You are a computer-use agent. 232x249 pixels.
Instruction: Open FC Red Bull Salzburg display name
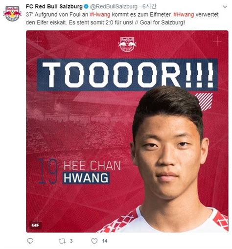[54, 6]
